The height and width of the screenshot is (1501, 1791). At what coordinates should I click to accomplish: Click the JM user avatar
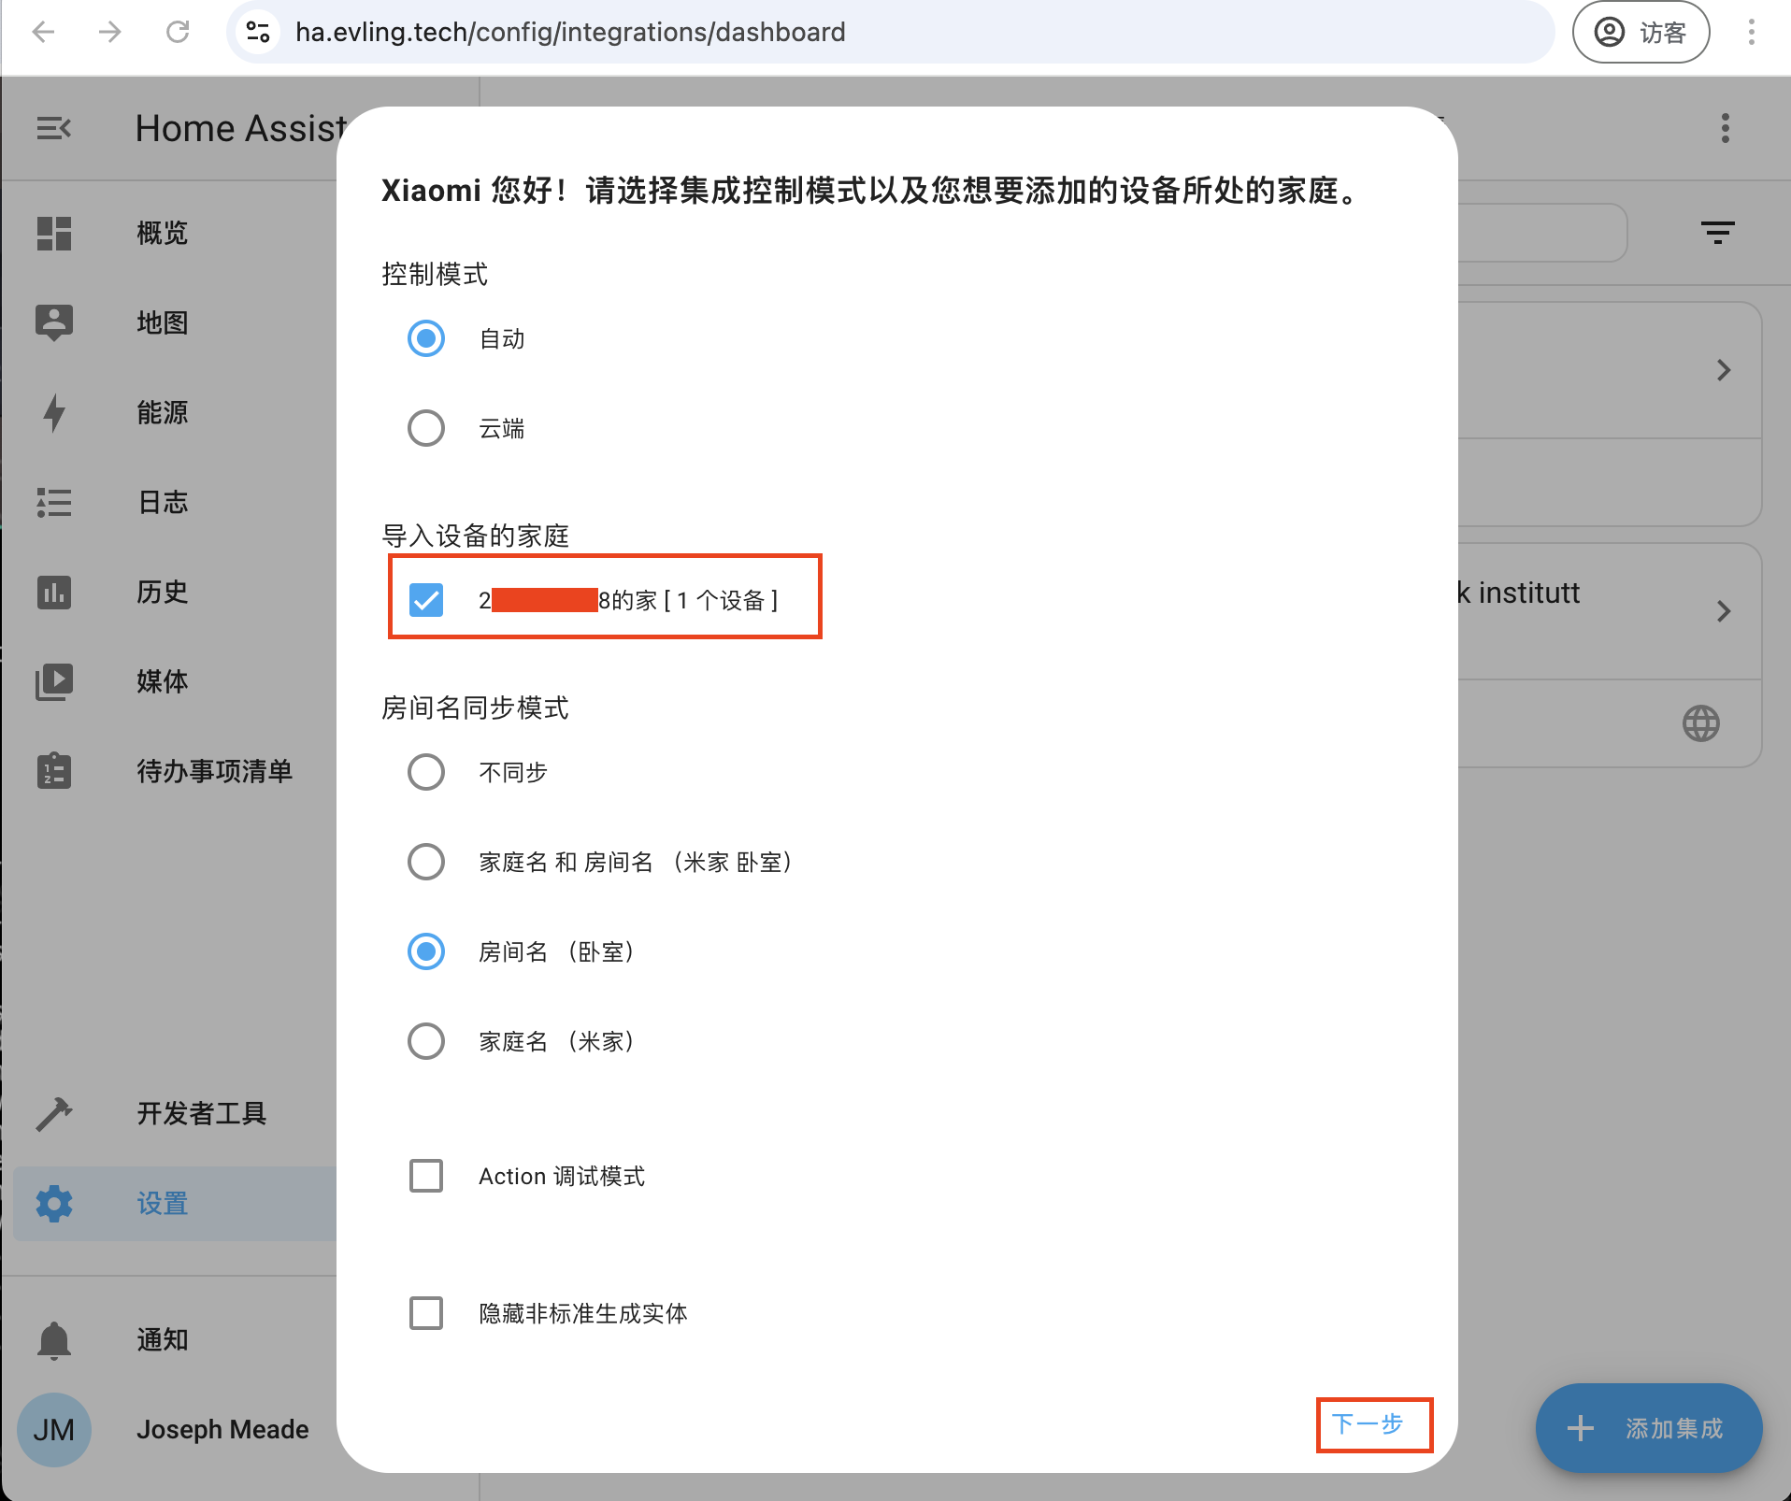(54, 1430)
